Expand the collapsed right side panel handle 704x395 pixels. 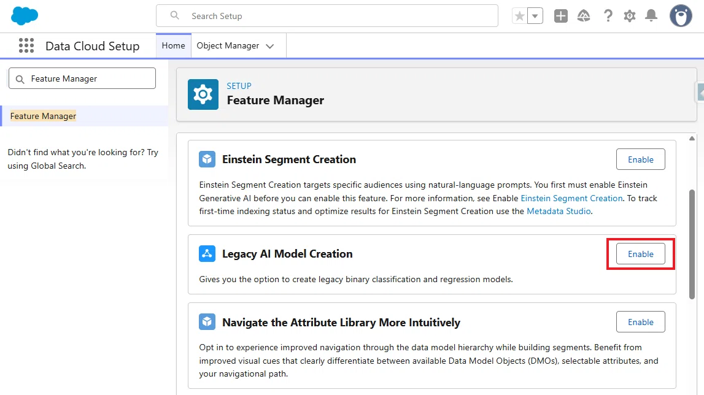click(x=700, y=93)
